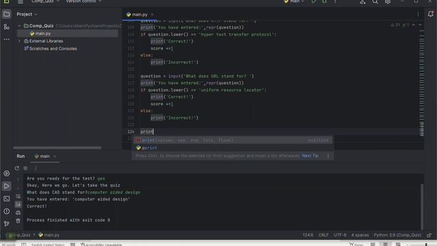The height and width of the screenshot is (246, 437).
Task: Open completion popup options ellipsis
Action: point(328,156)
